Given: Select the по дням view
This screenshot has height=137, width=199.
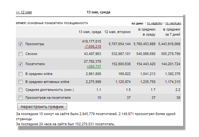Looking at the screenshot, I should (137, 23).
